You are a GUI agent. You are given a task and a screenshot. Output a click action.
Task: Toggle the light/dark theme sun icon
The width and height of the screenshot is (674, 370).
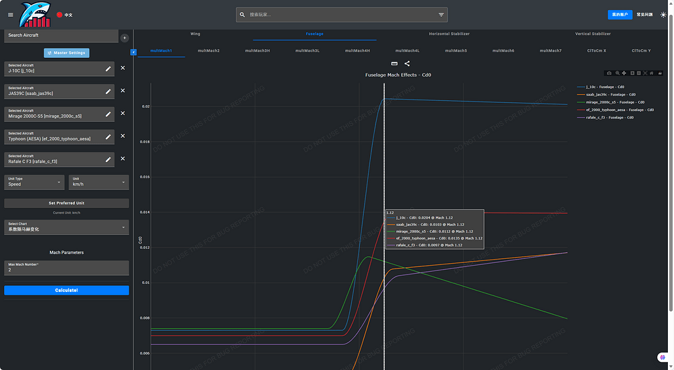point(663,15)
